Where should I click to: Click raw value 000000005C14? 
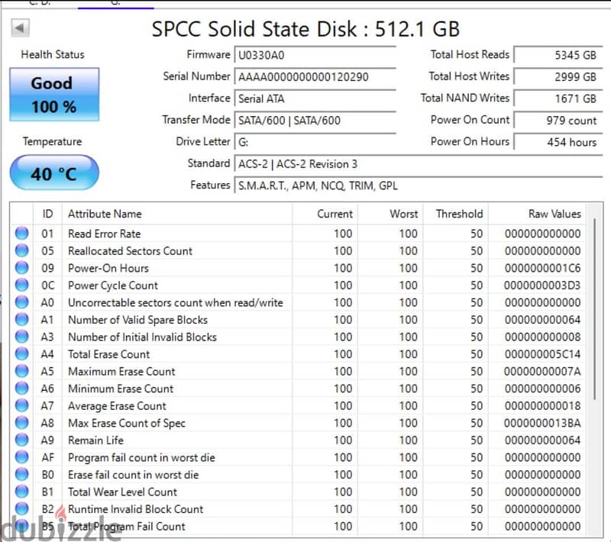(x=542, y=354)
